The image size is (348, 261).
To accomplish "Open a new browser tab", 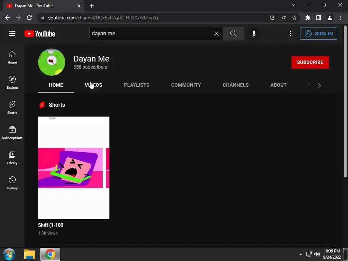I will [92, 6].
